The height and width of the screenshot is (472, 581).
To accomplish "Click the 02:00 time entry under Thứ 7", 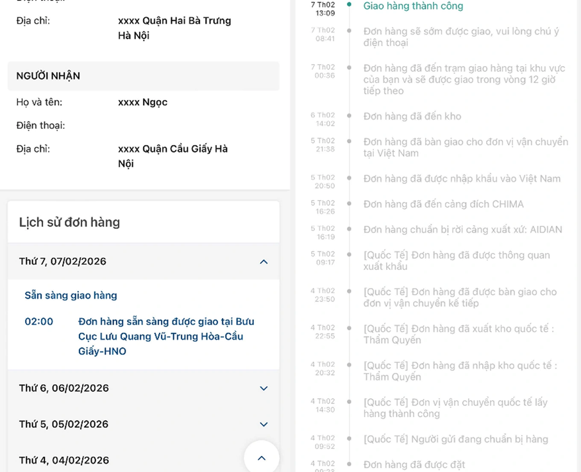I will point(39,322).
